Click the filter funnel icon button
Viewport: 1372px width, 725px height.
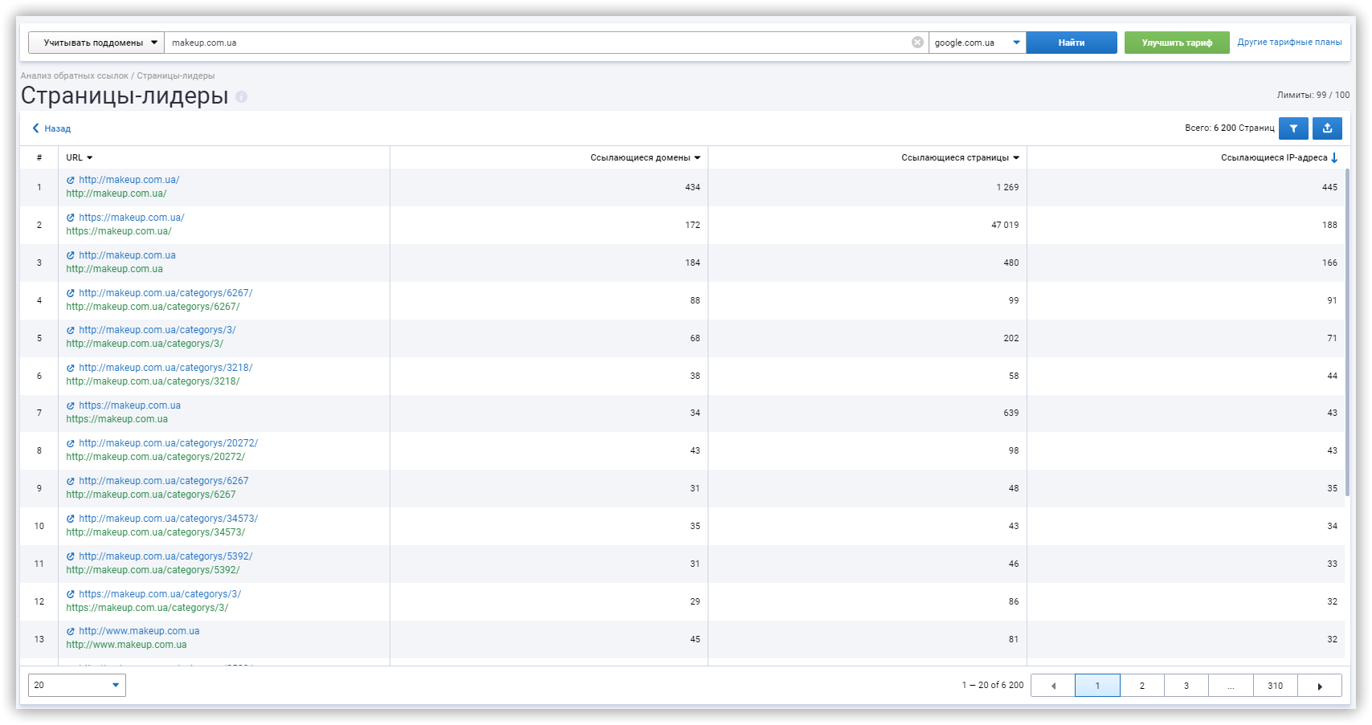pos(1293,128)
